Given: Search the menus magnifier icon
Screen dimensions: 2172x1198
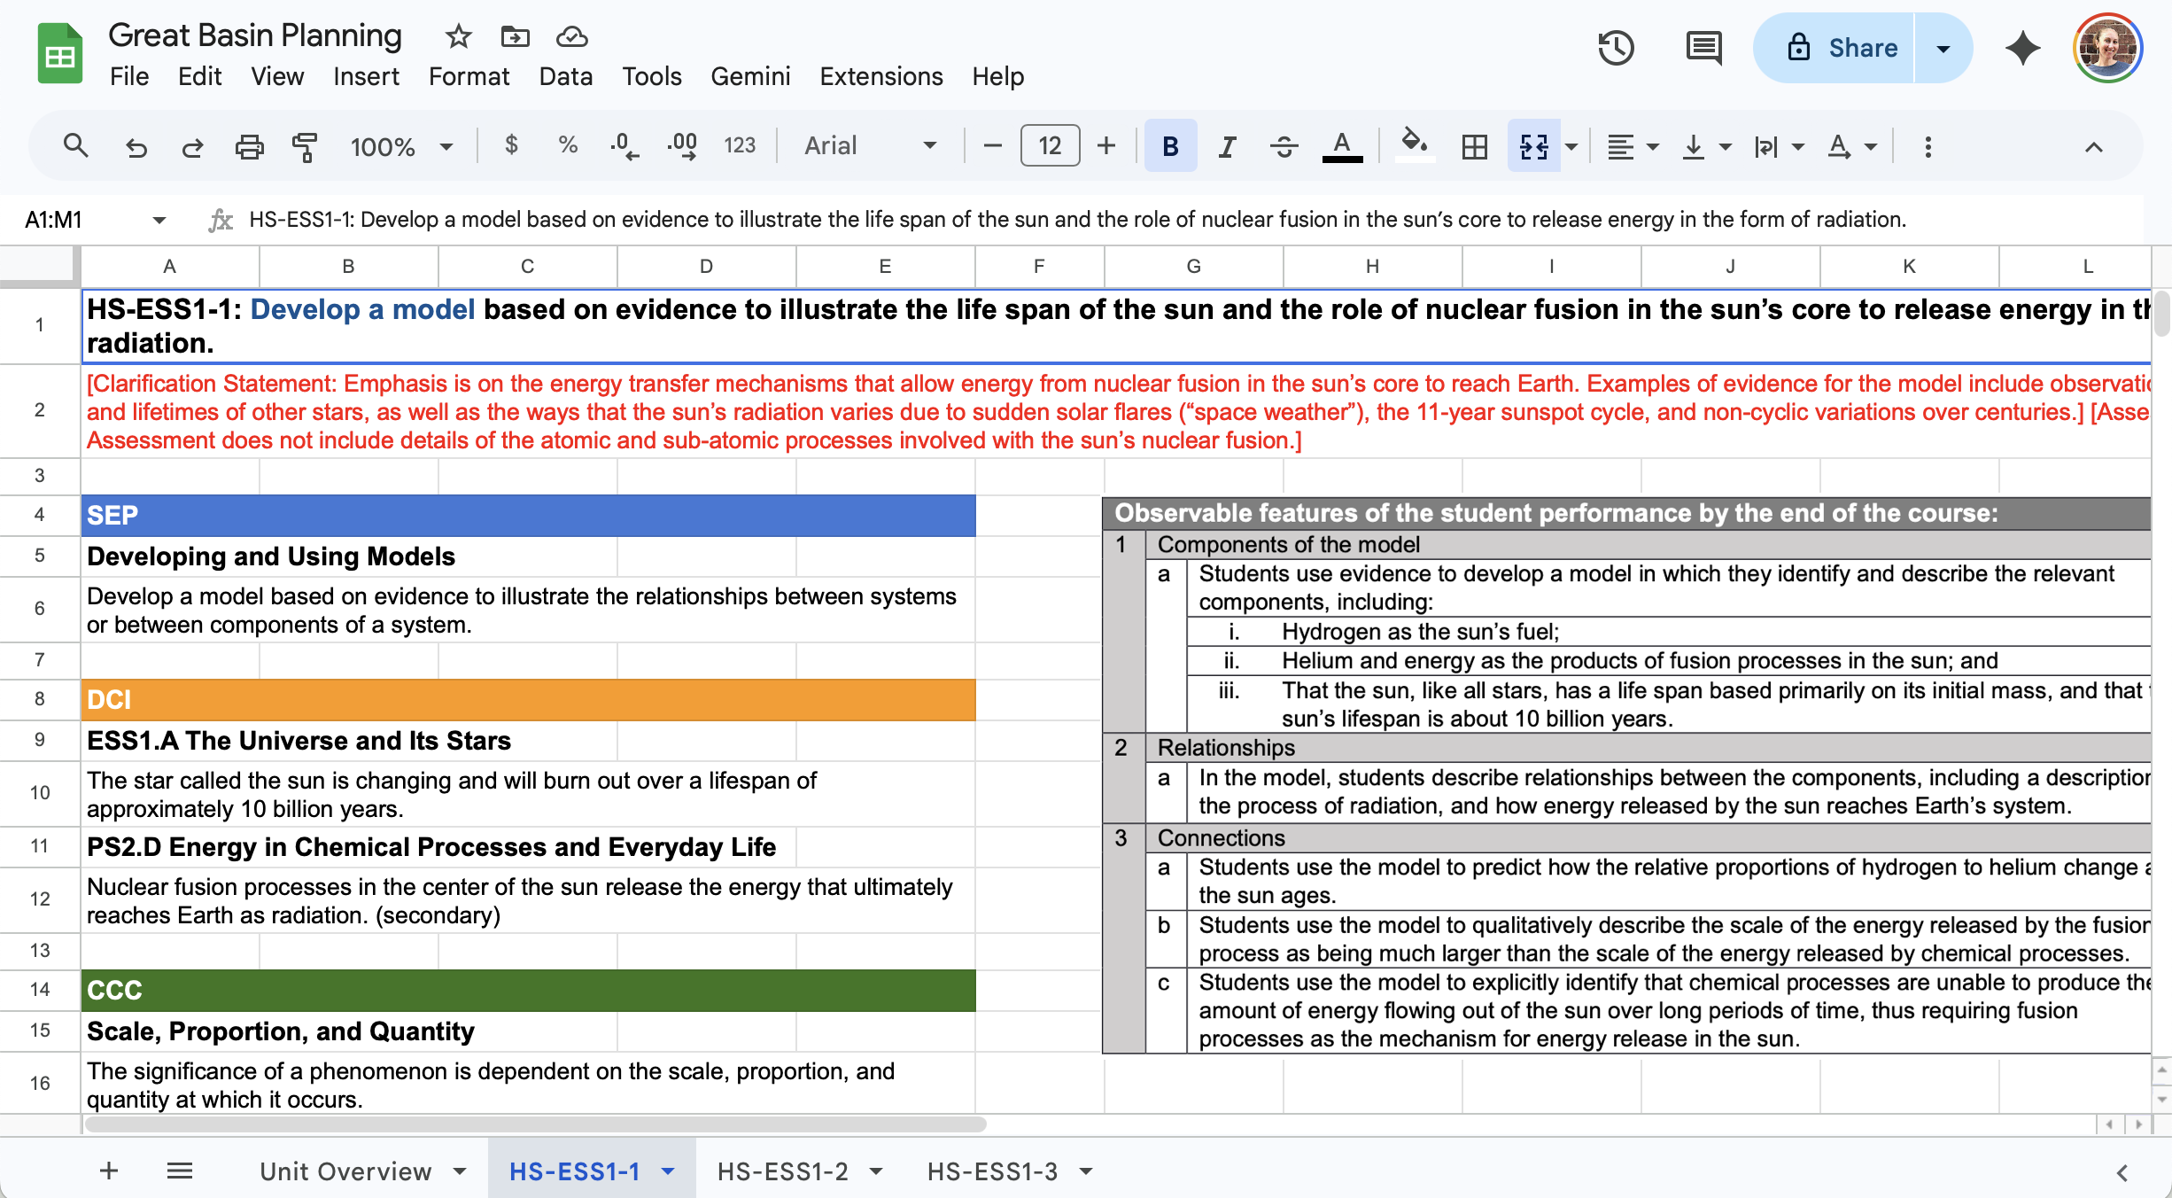Looking at the screenshot, I should [x=76, y=146].
